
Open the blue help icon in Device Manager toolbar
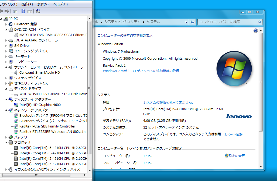click(x=23, y=11)
